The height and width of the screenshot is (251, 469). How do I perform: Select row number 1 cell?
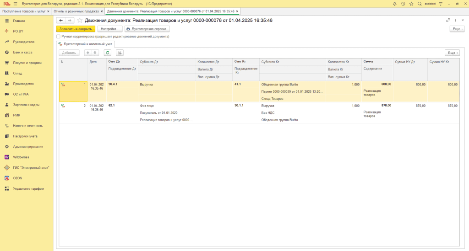[x=73, y=91]
